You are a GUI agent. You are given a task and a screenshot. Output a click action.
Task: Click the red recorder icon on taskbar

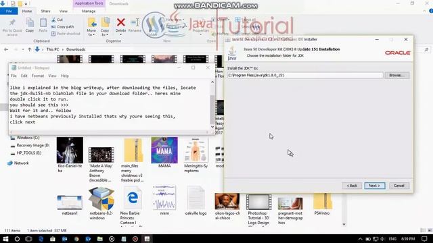click(x=135, y=239)
